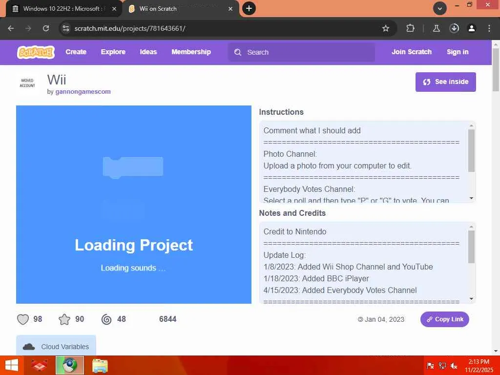Click the Copy Link button

pos(445,319)
